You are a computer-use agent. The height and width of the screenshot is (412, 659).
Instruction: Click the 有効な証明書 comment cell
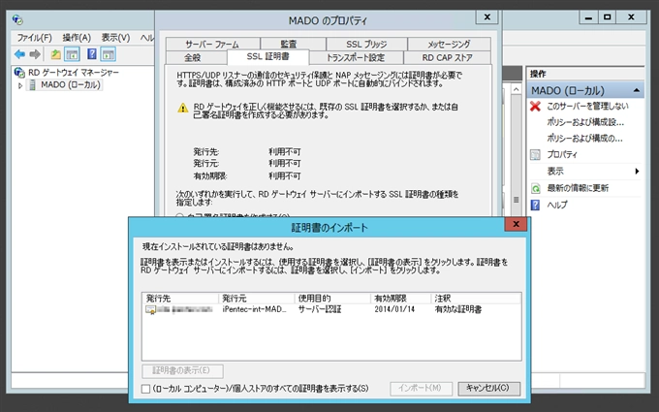coord(458,309)
